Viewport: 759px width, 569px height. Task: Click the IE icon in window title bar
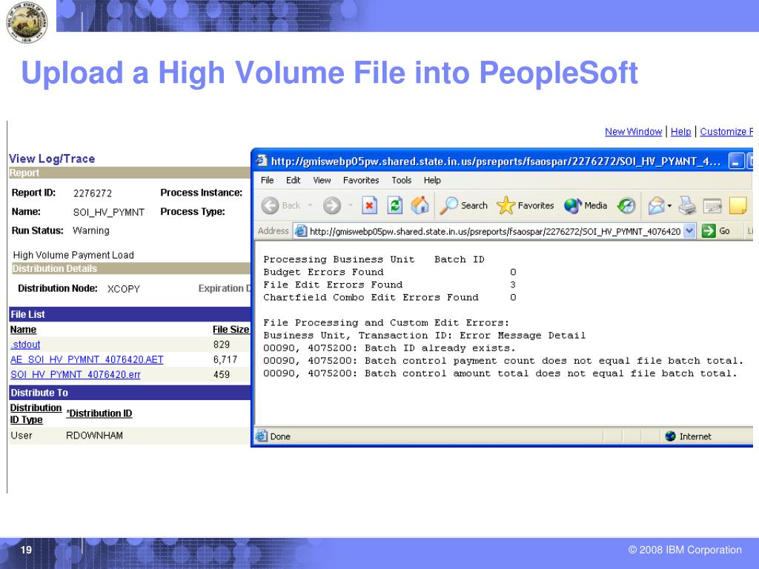(x=262, y=160)
